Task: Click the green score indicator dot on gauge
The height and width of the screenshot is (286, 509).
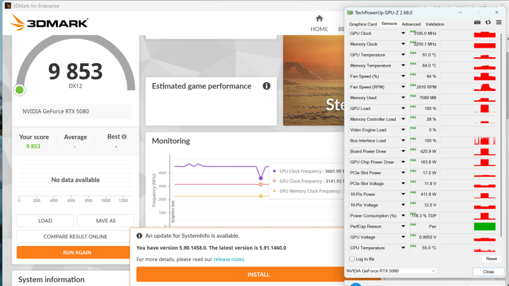Action: [x=20, y=90]
